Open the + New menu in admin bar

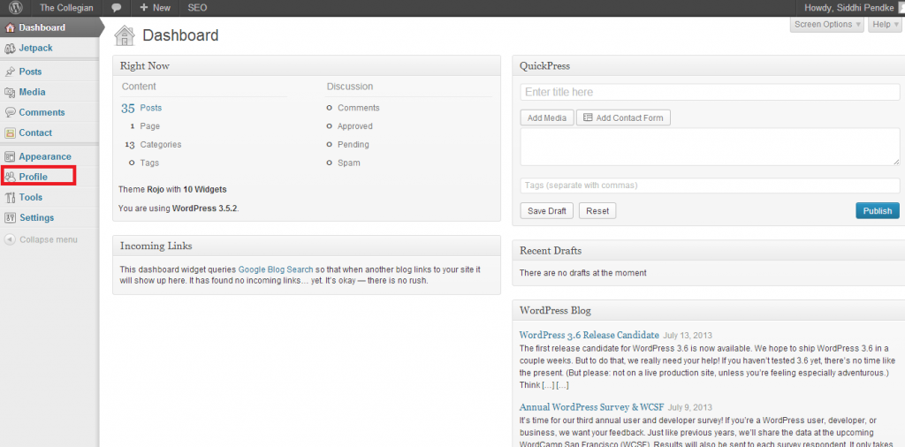click(x=155, y=8)
